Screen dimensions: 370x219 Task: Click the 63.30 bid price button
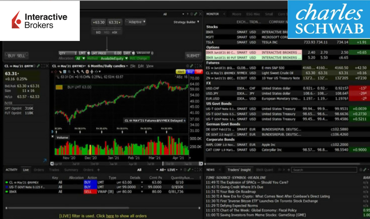coord(99,22)
